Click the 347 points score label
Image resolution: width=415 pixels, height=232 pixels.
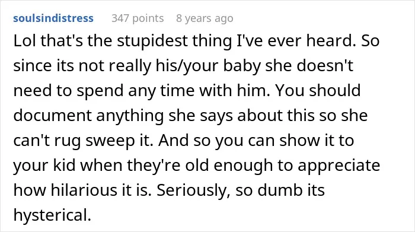click(x=138, y=18)
